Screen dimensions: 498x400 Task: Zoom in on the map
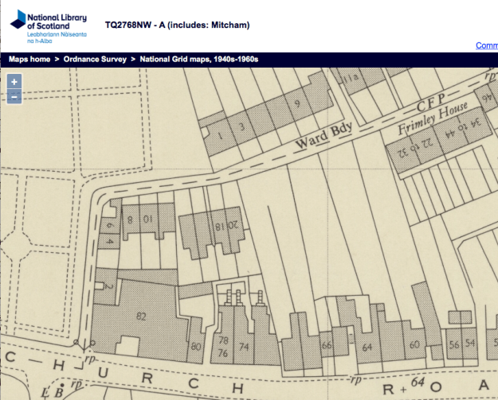(x=14, y=82)
